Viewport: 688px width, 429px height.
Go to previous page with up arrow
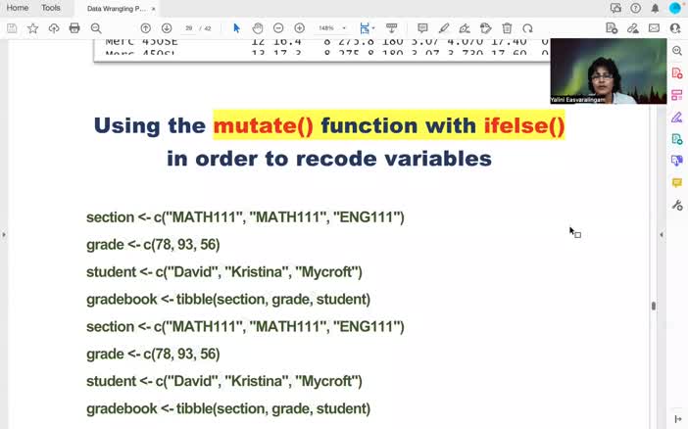(x=146, y=28)
